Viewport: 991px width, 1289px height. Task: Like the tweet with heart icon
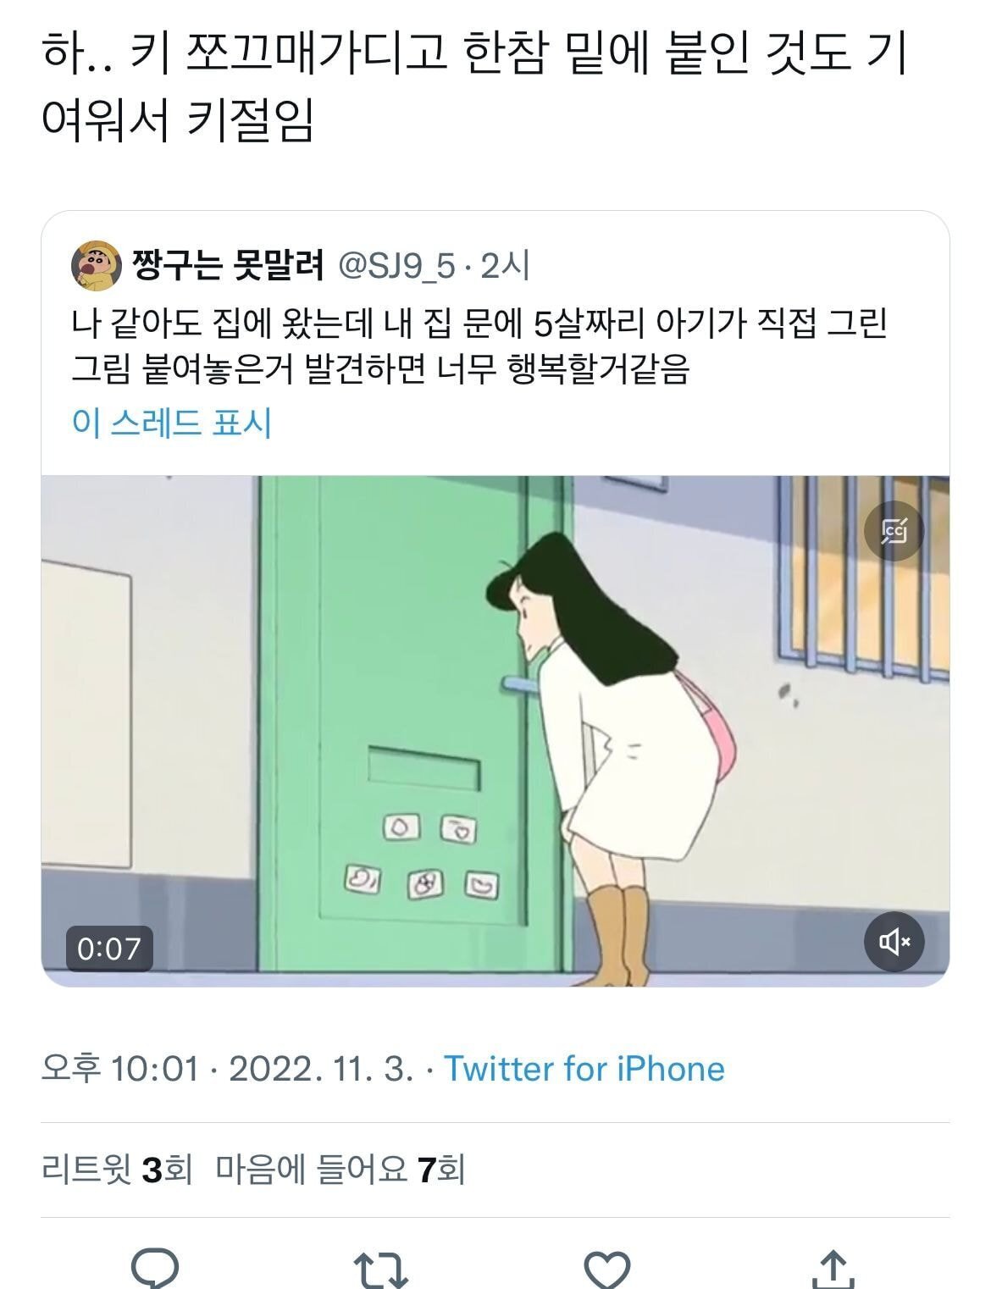click(x=608, y=1270)
